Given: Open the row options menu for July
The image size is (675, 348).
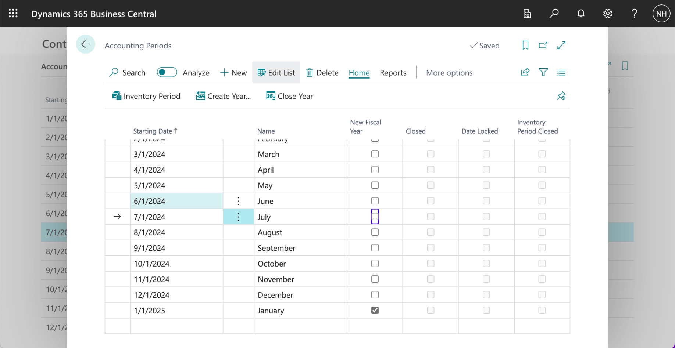Looking at the screenshot, I should (239, 217).
